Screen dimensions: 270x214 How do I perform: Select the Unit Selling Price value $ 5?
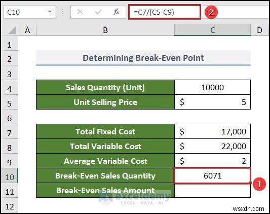click(x=212, y=102)
